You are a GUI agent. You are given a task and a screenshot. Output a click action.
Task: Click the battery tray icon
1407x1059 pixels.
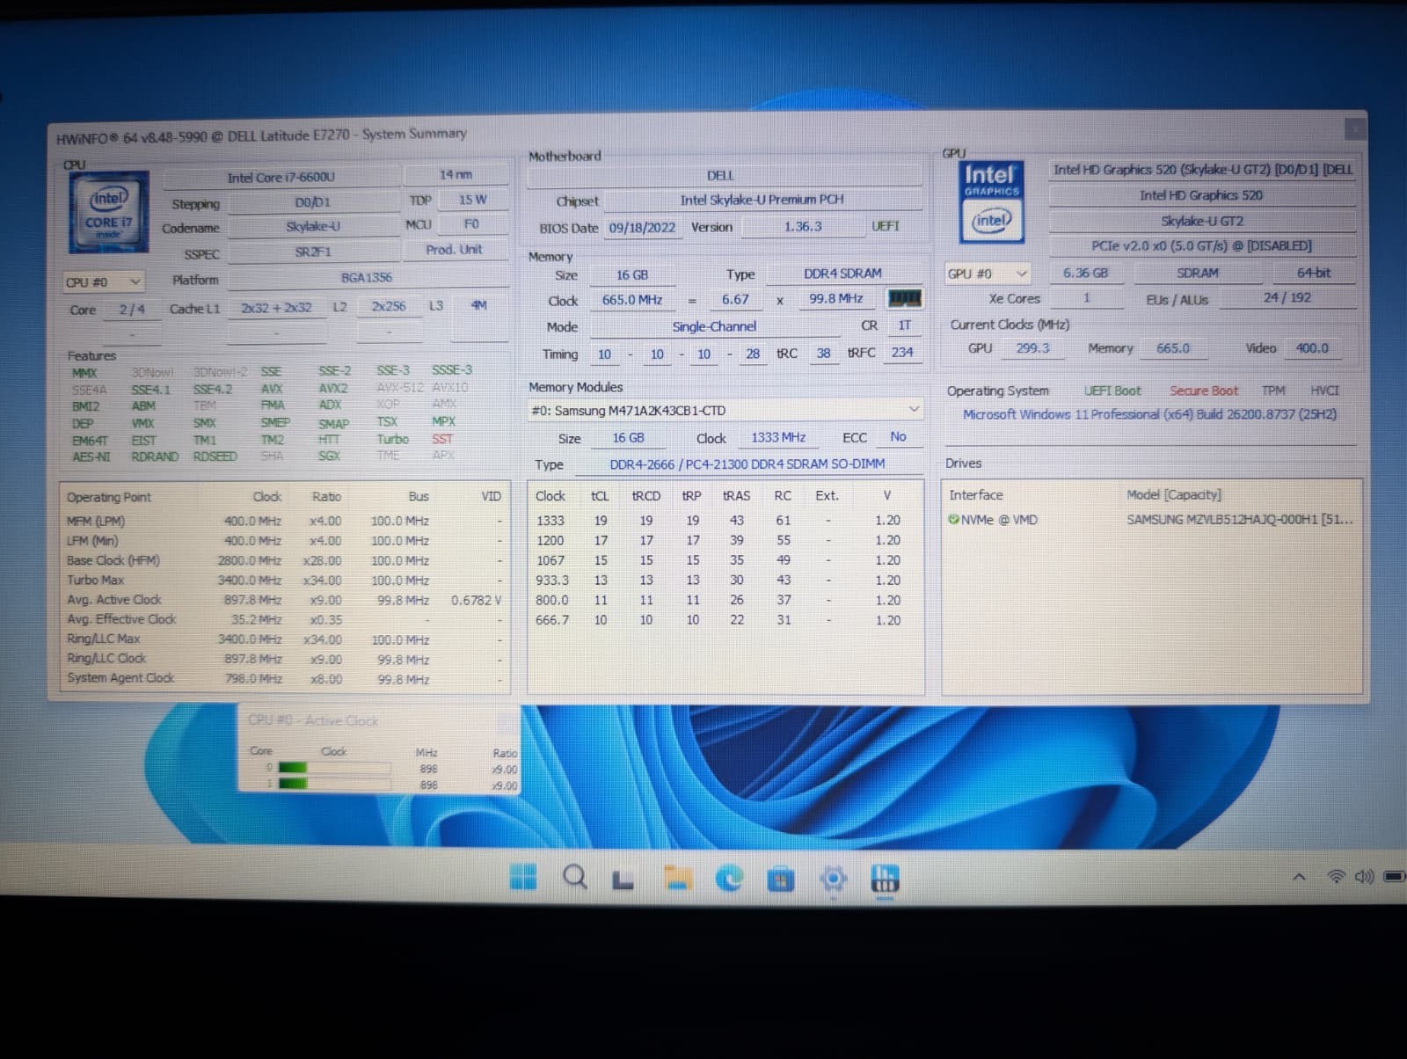pos(1394,876)
